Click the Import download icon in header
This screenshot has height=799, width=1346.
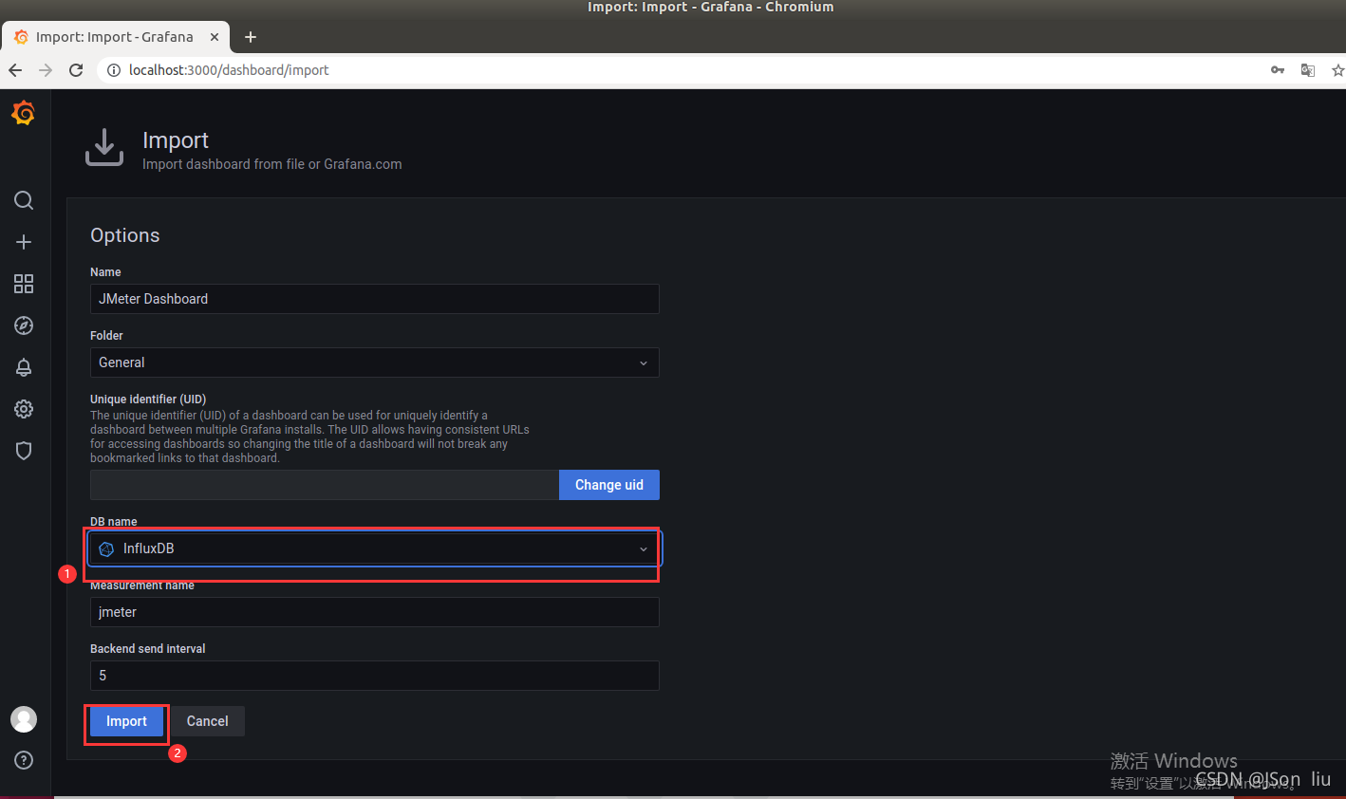coord(104,148)
